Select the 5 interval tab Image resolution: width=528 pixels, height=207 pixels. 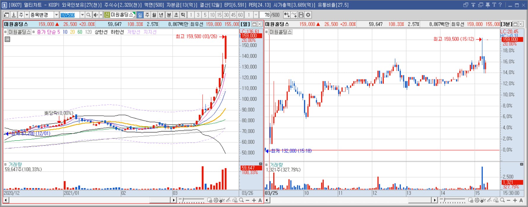pyautogui.click(x=205, y=15)
